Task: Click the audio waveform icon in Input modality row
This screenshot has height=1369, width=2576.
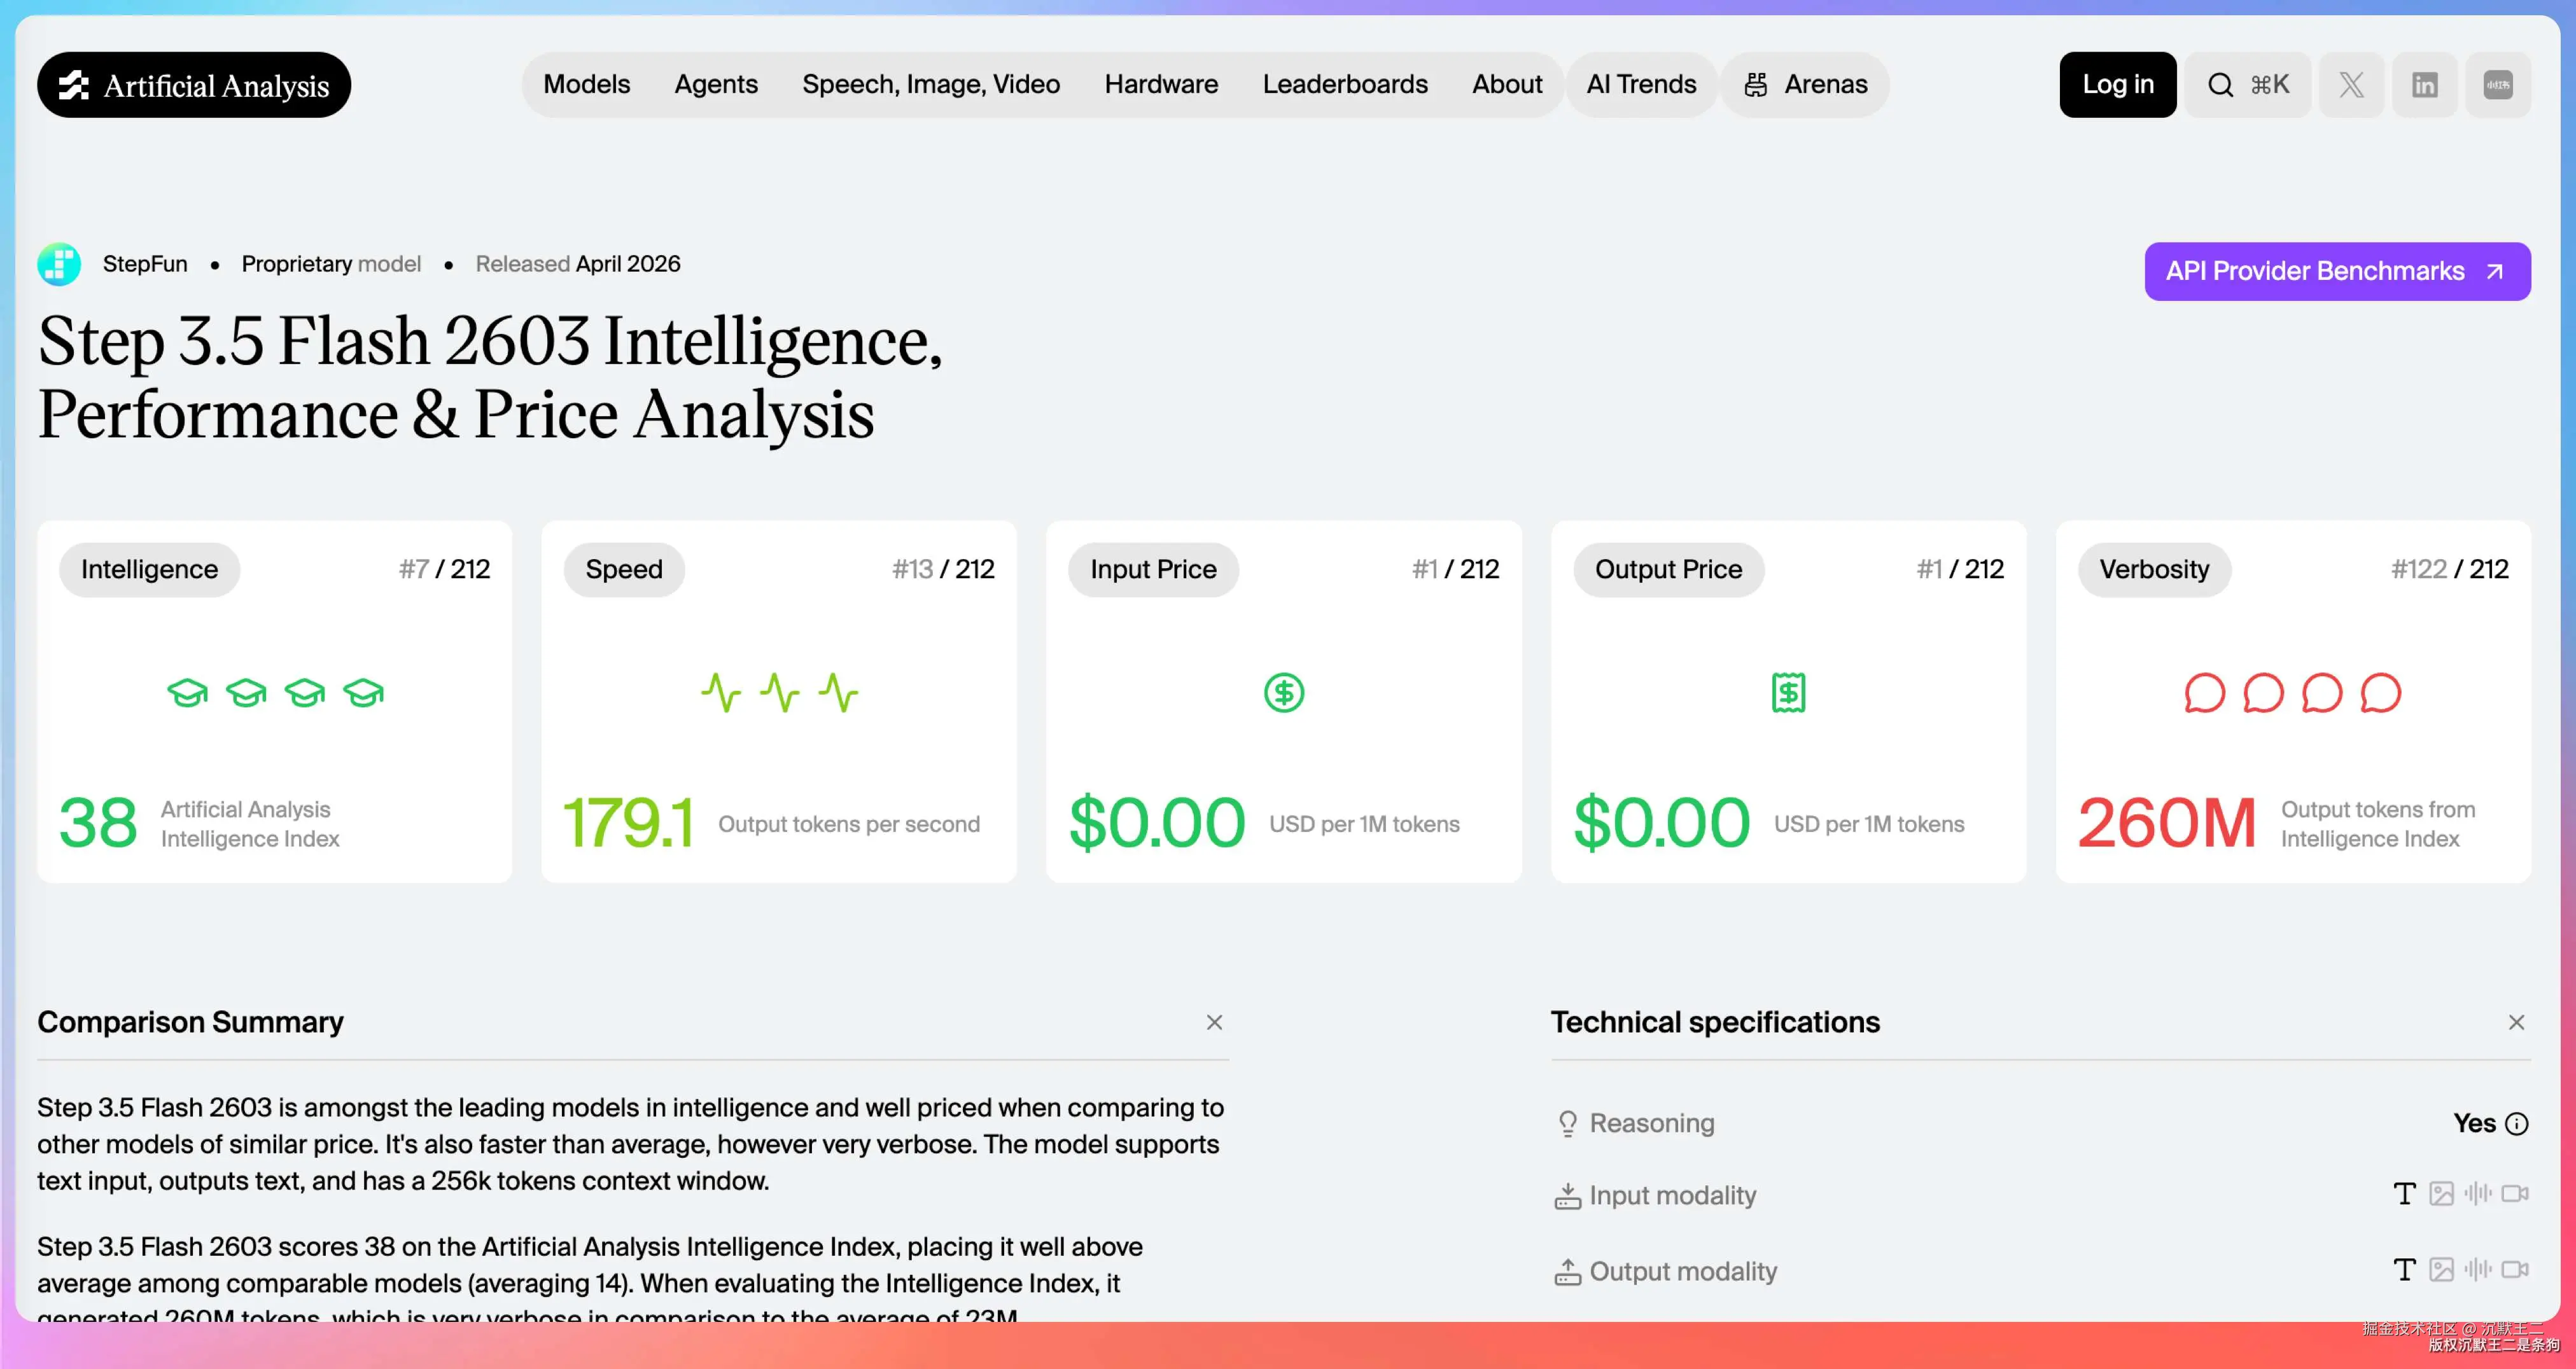Action: [2478, 1194]
